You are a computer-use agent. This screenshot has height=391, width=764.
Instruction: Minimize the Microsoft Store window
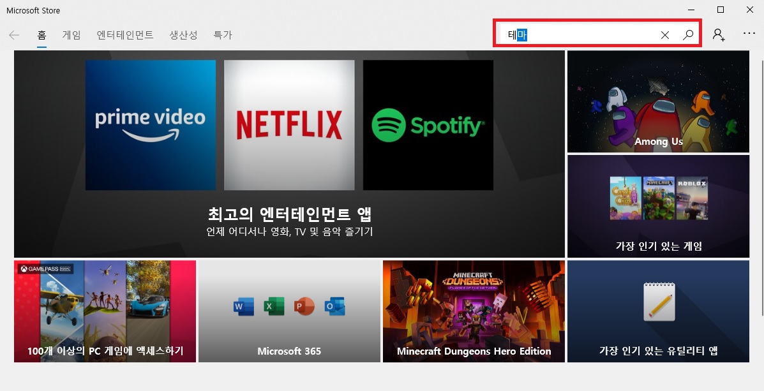point(691,10)
